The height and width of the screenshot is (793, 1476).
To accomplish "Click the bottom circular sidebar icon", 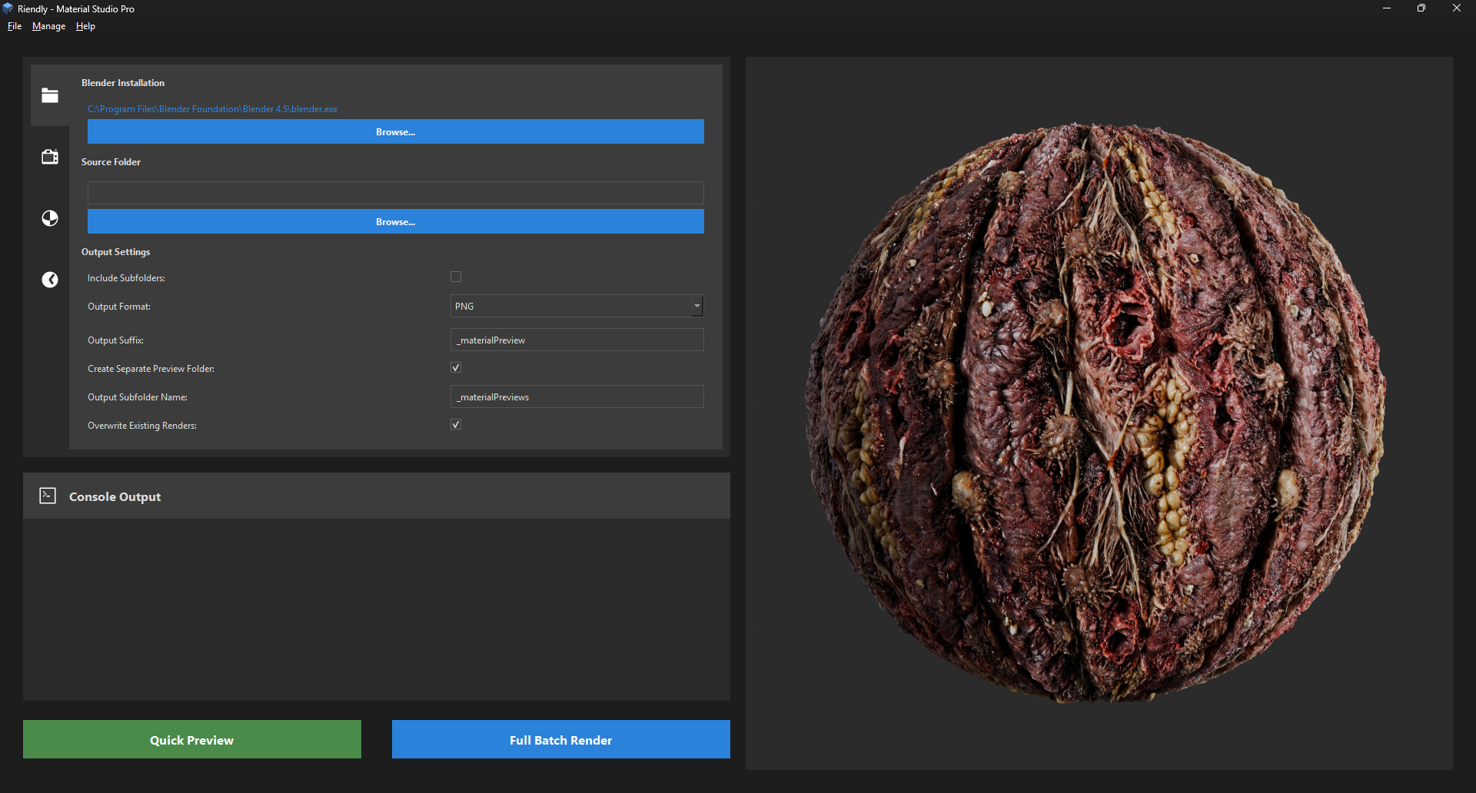I will pyautogui.click(x=49, y=279).
